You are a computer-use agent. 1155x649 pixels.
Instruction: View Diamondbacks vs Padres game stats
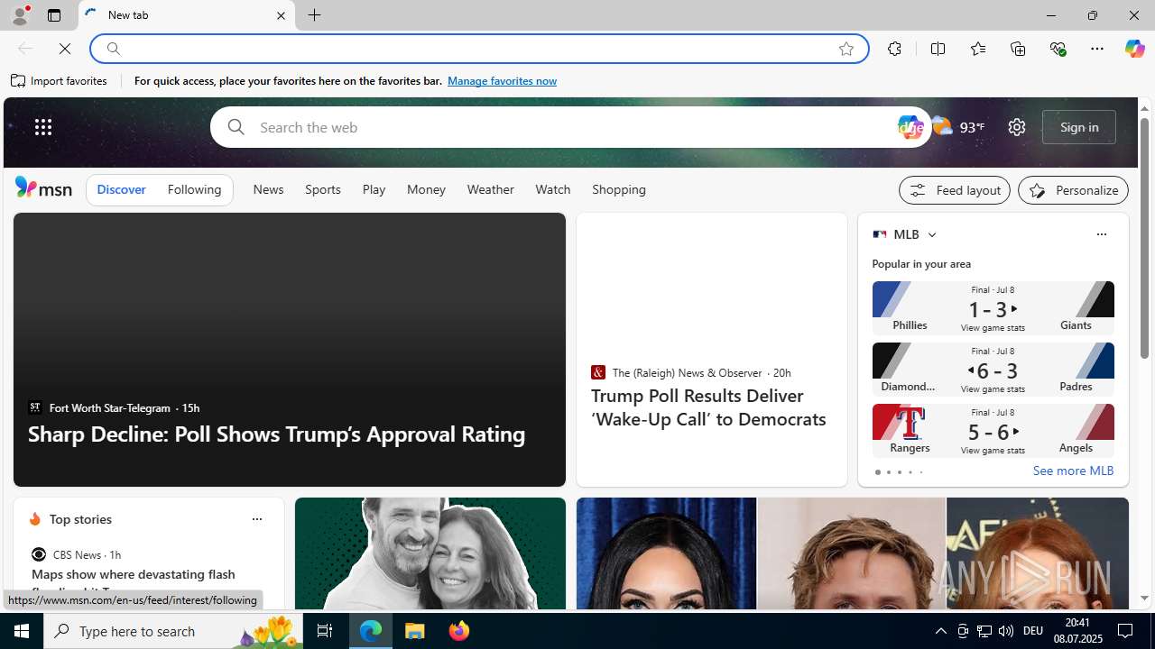click(x=993, y=370)
